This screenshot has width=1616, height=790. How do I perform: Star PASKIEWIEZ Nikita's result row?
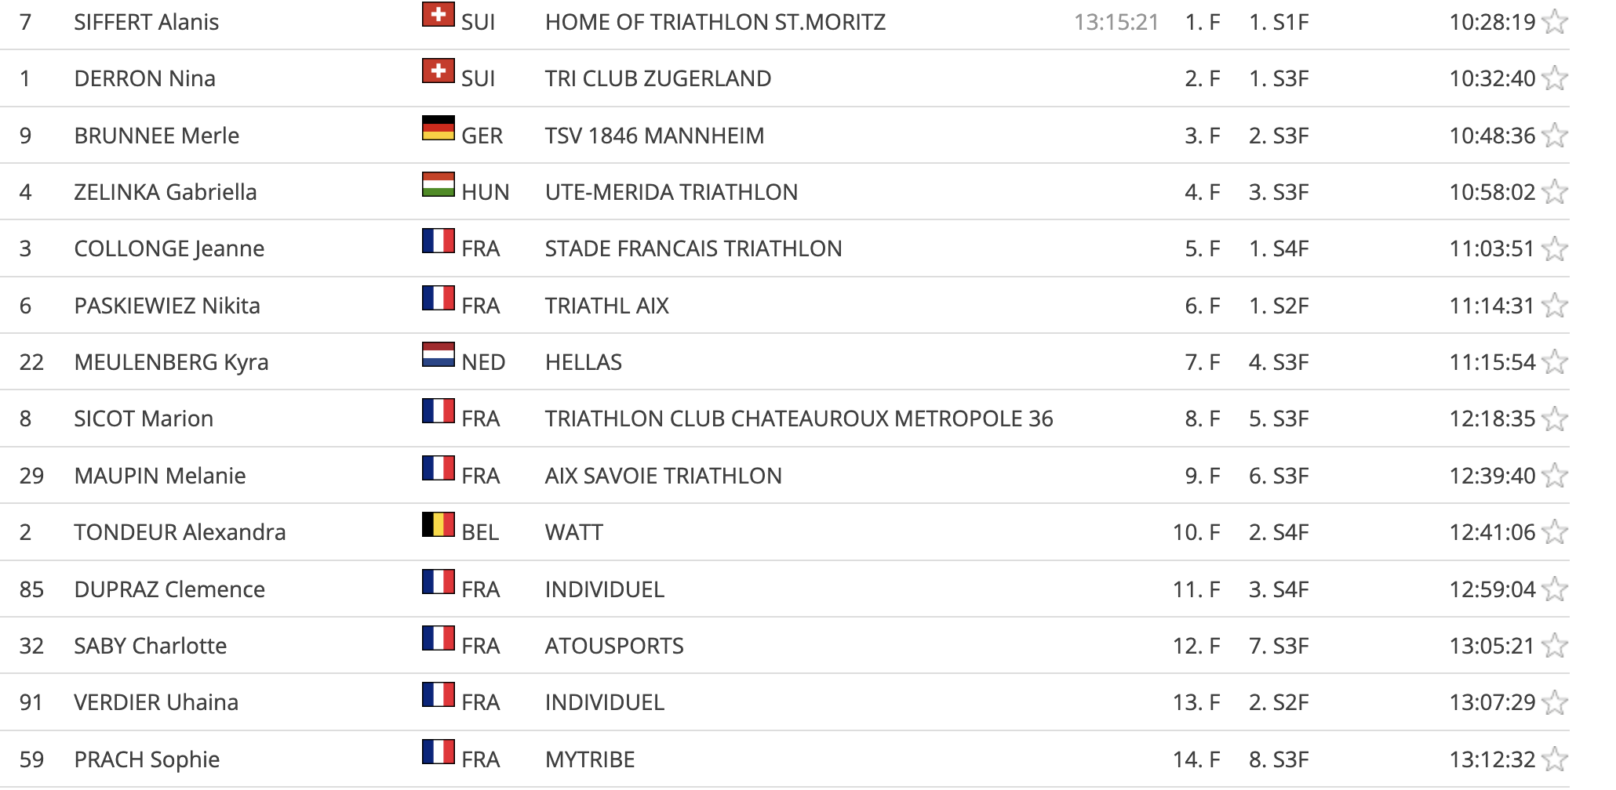(1554, 306)
